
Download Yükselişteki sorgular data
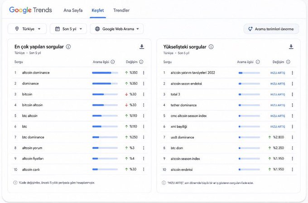pyautogui.click(x=291, y=47)
